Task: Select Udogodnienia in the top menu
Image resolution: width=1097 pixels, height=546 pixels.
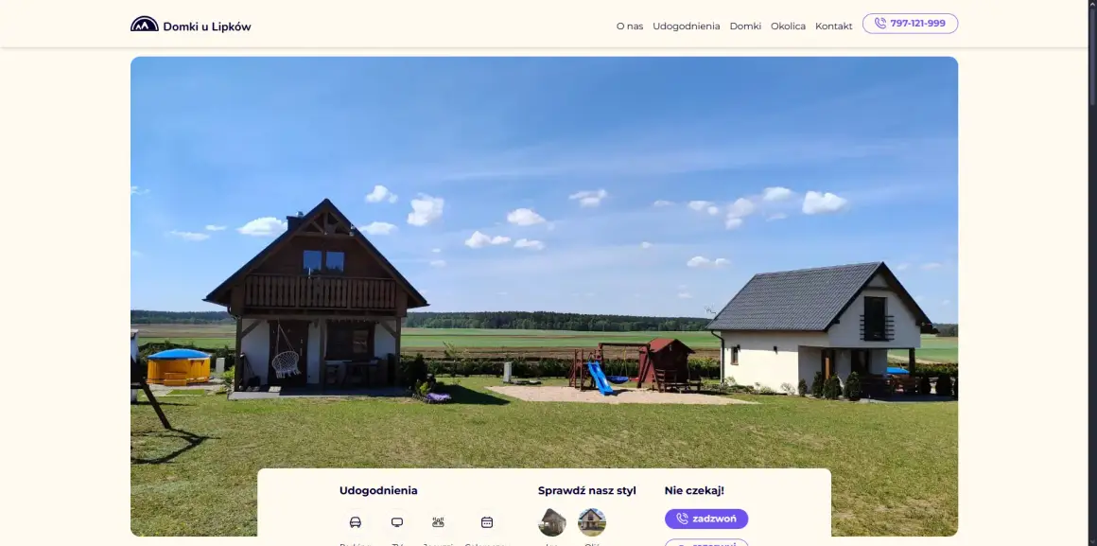Action: (687, 26)
